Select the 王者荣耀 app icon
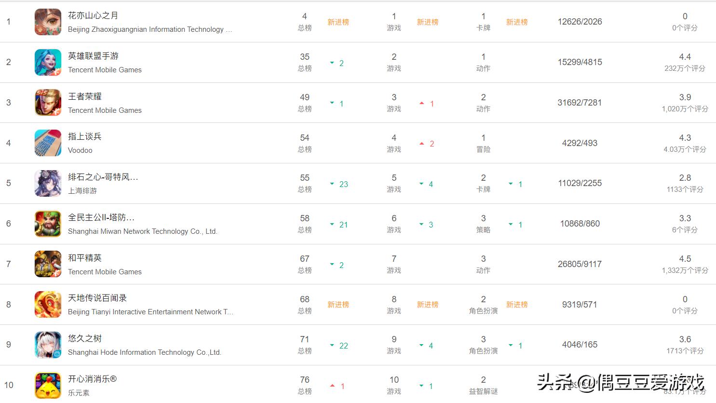The height and width of the screenshot is (403, 716). coord(47,102)
